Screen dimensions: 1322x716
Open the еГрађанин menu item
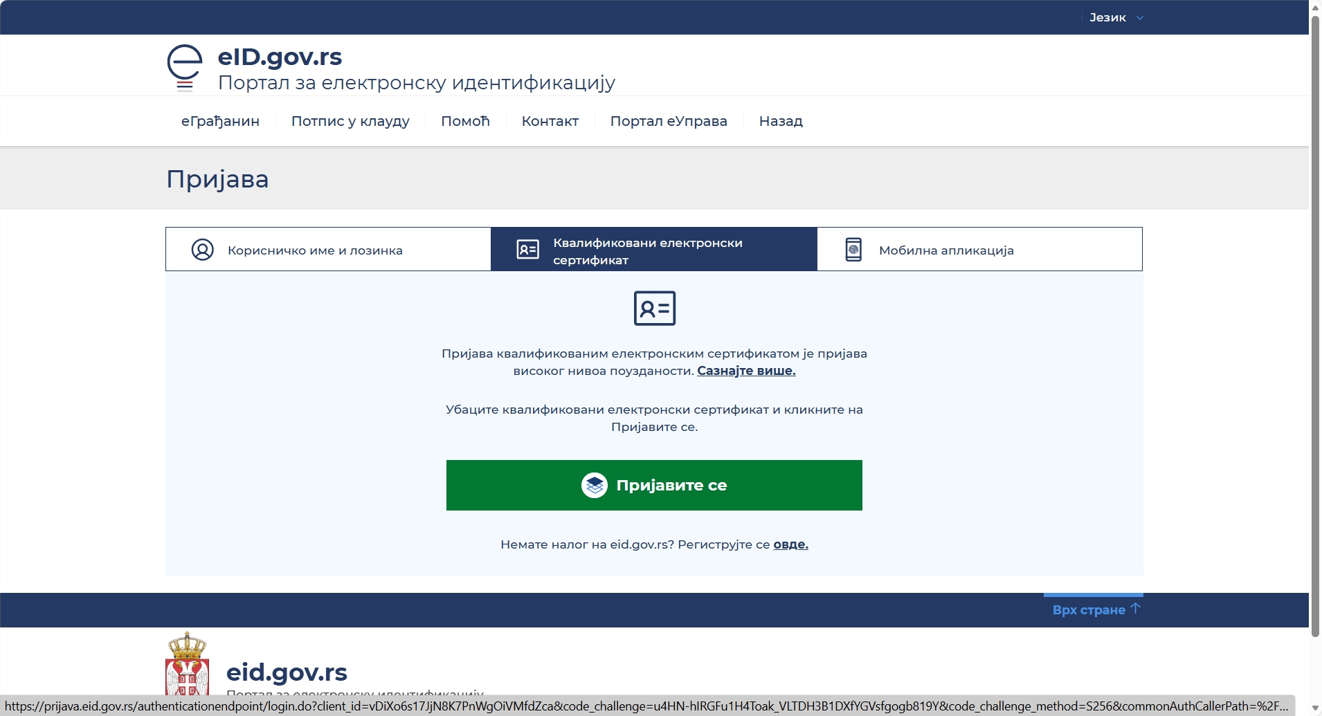[220, 121]
